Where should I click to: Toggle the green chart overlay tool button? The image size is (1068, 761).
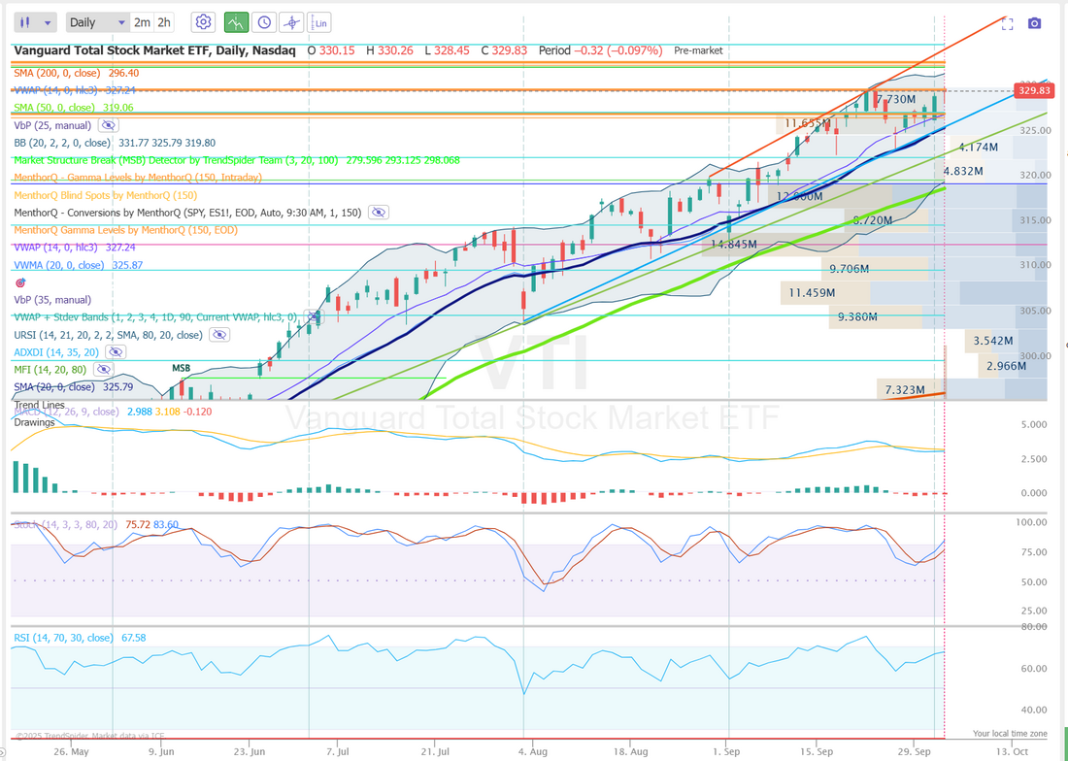pos(235,22)
